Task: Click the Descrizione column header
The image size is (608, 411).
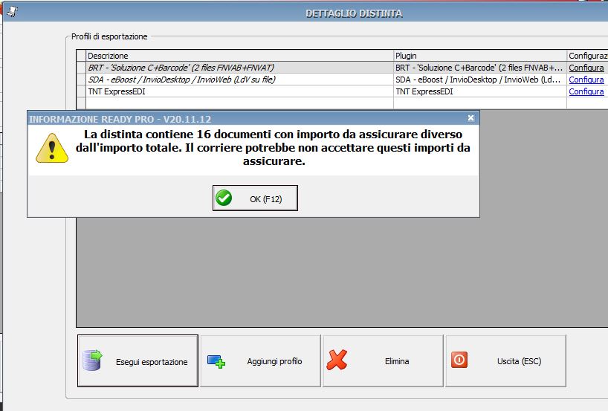Action: tap(239, 56)
